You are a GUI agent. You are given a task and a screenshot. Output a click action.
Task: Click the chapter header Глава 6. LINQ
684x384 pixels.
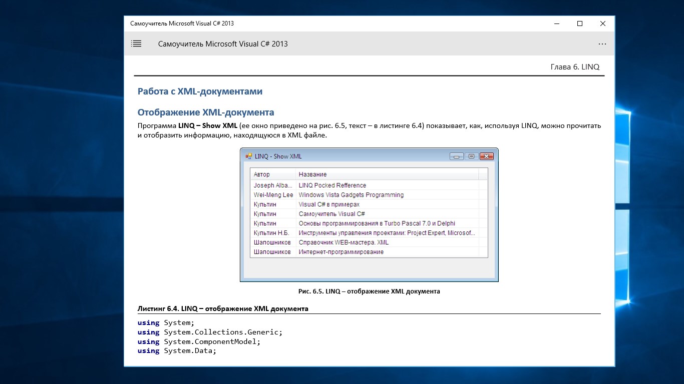575,67
